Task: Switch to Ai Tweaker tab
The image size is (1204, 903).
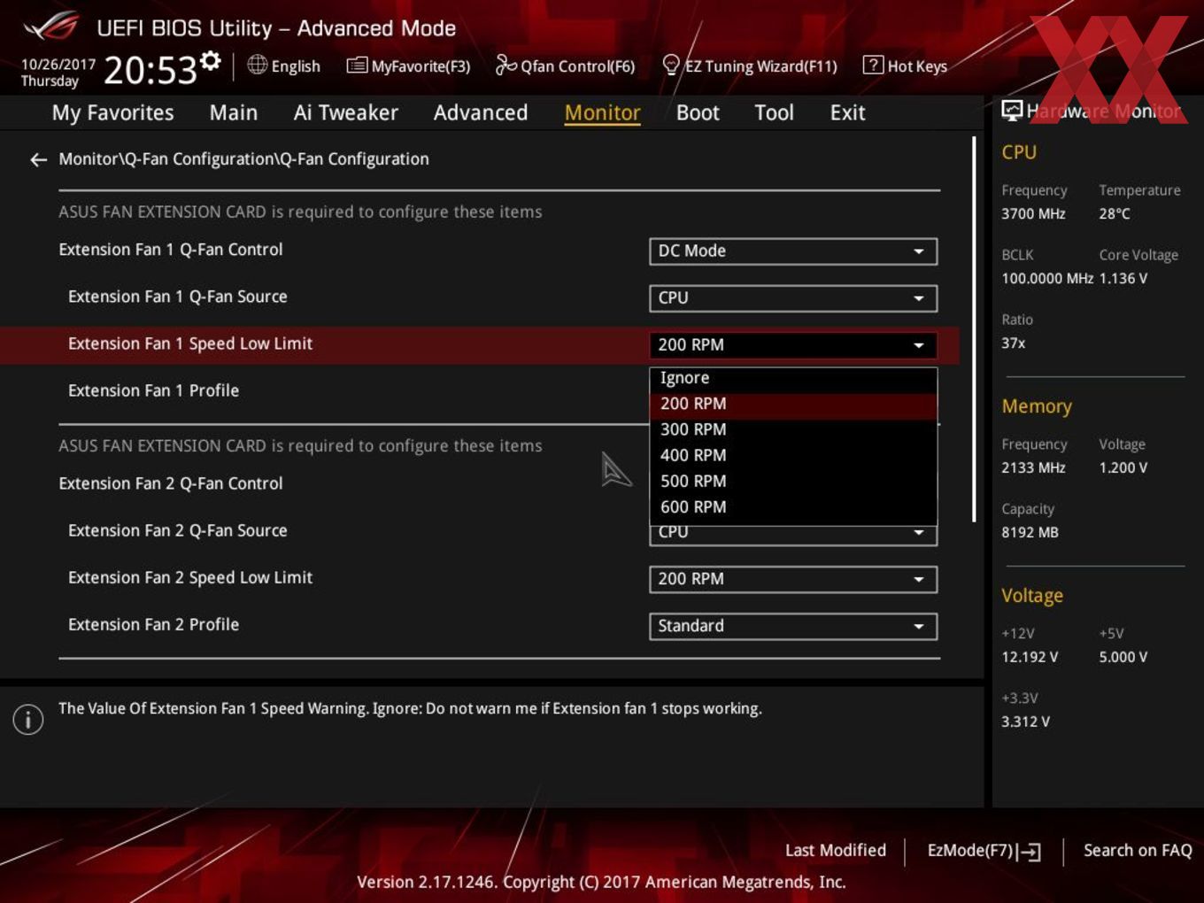Action: 345,113
